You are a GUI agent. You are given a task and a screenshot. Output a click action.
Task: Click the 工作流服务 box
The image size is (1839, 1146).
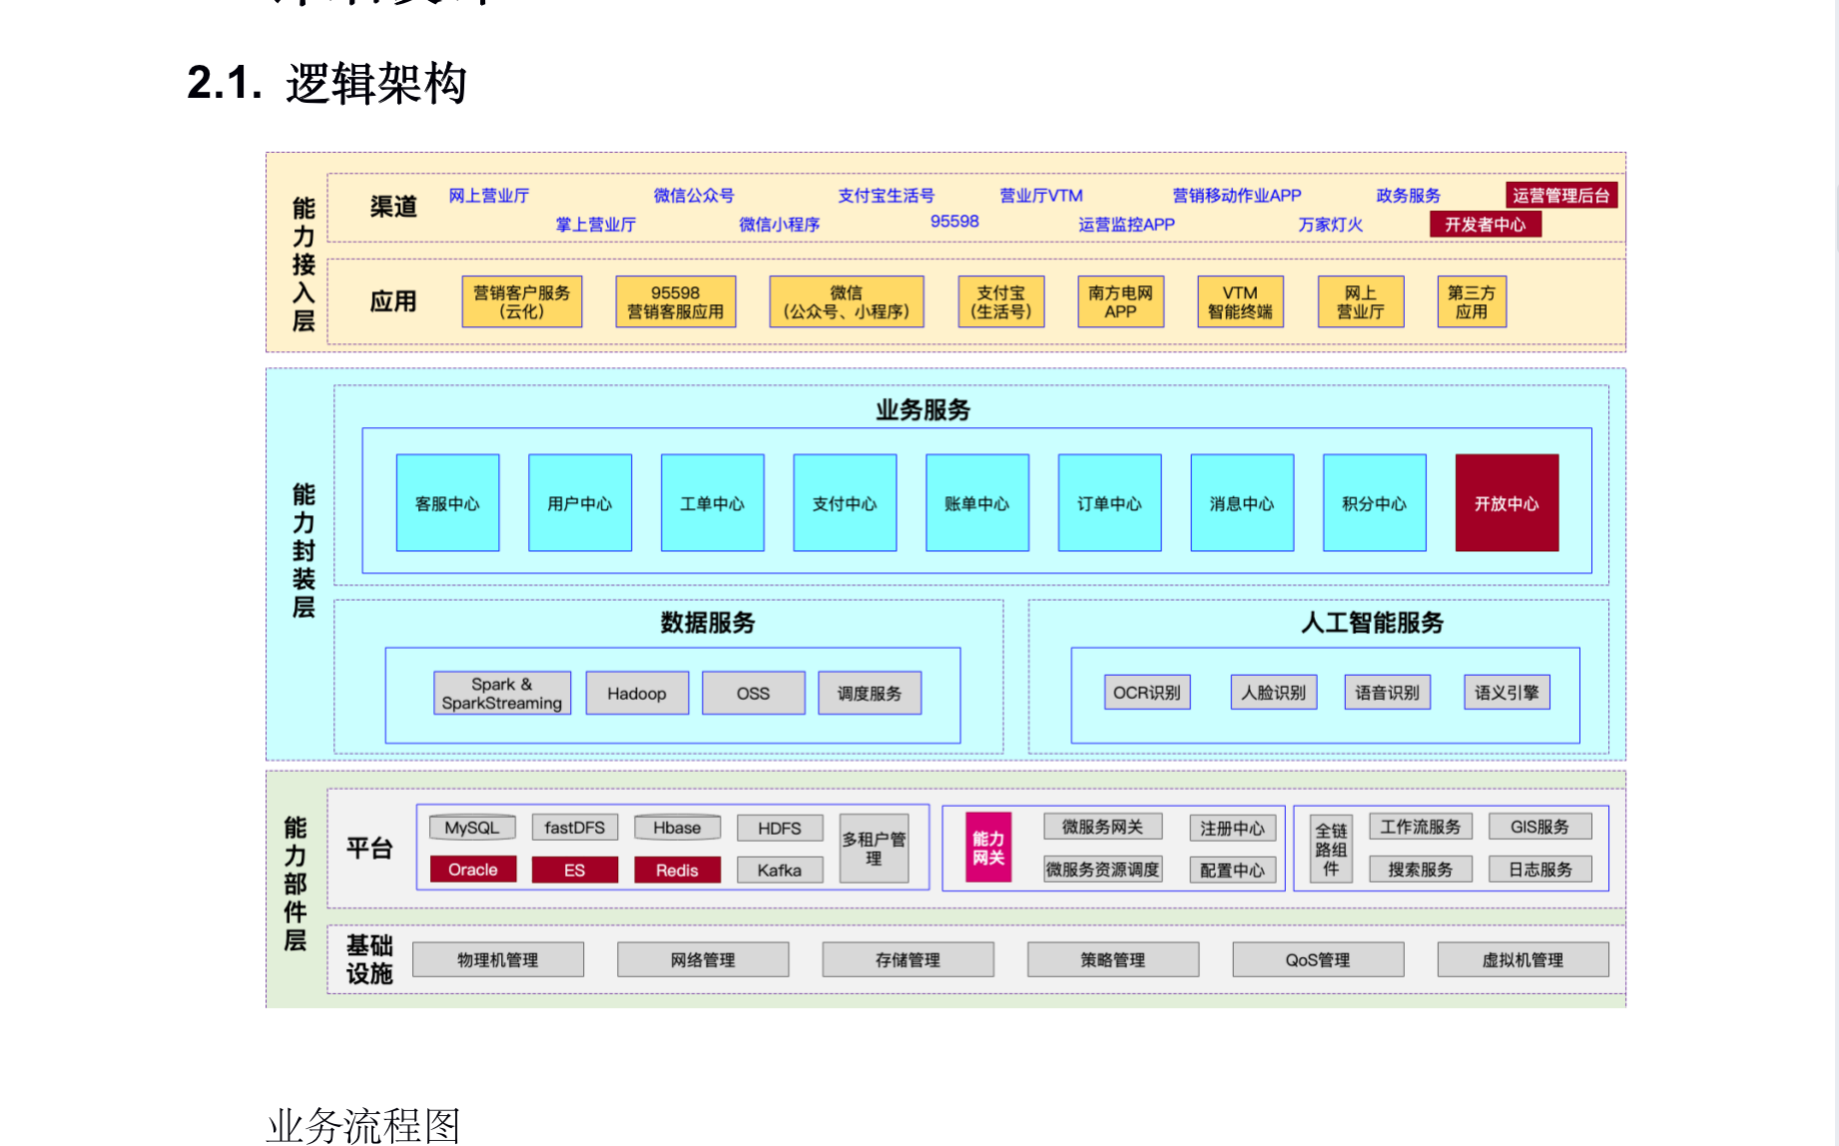1421,827
